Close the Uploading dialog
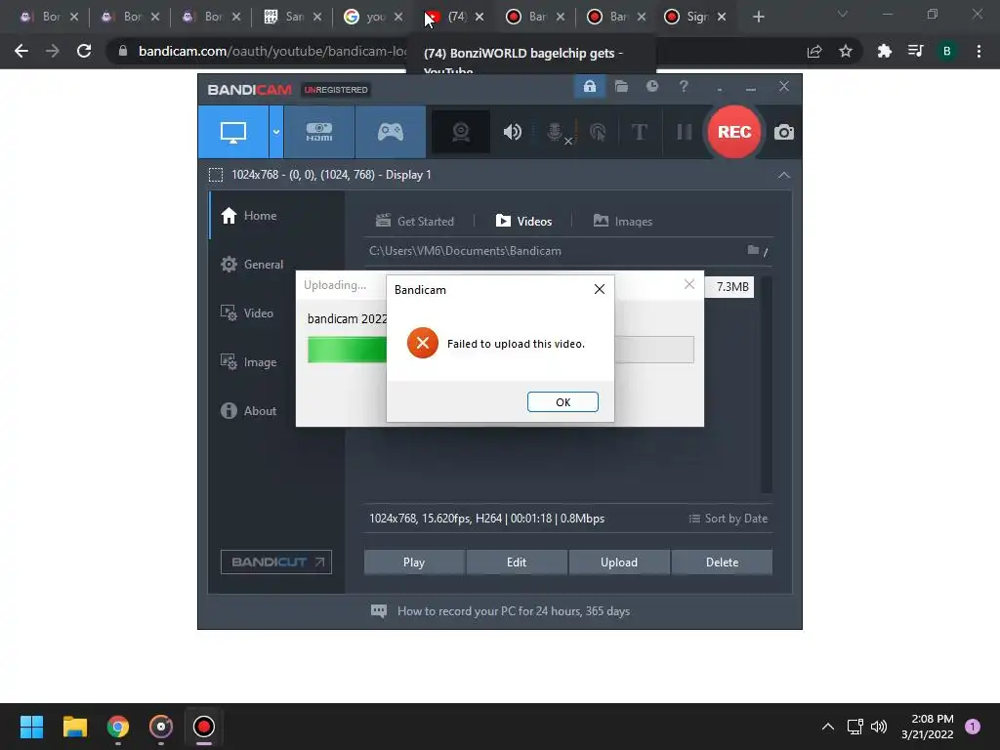The width and height of the screenshot is (1000, 750). coord(688,284)
